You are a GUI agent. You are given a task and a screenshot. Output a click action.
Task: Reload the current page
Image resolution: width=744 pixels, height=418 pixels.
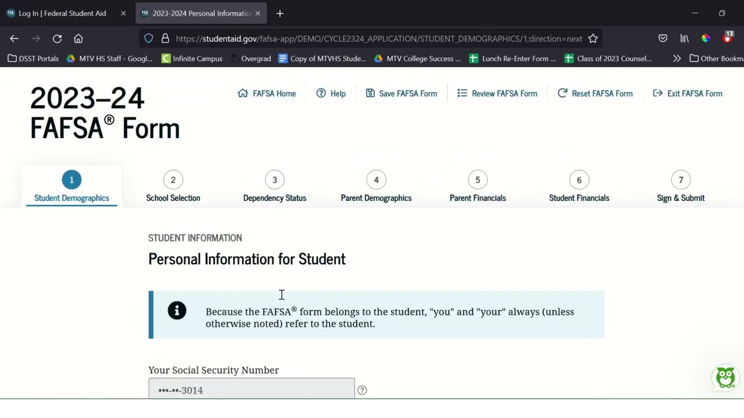tap(57, 38)
